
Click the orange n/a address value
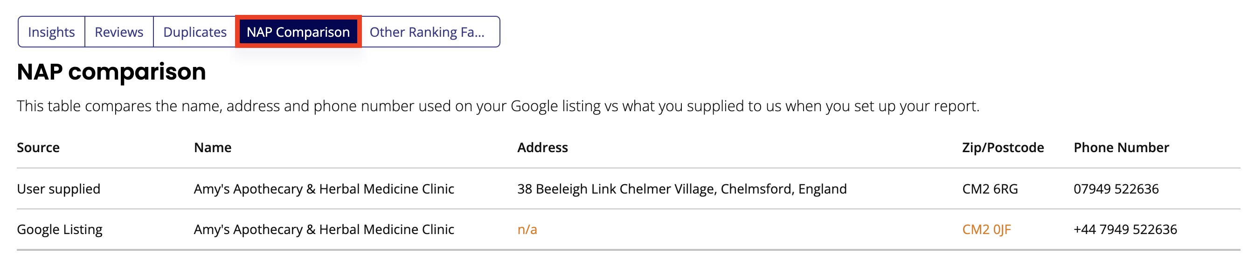[527, 229]
